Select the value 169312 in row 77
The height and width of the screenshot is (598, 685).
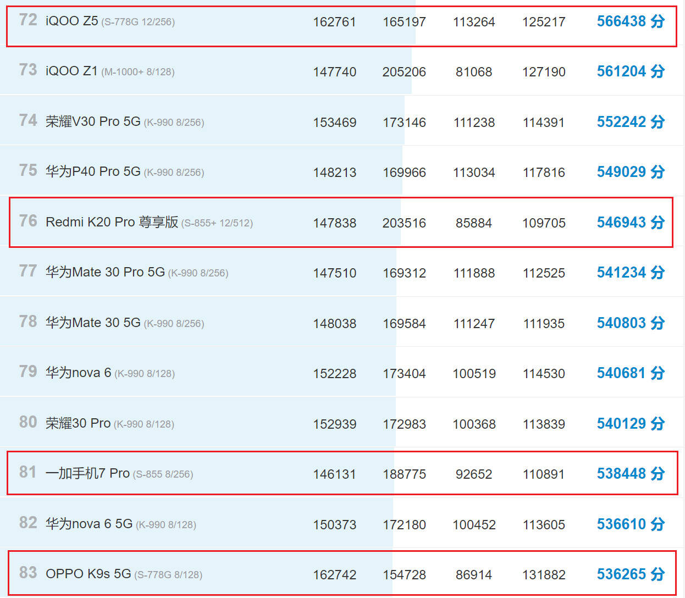click(x=405, y=273)
